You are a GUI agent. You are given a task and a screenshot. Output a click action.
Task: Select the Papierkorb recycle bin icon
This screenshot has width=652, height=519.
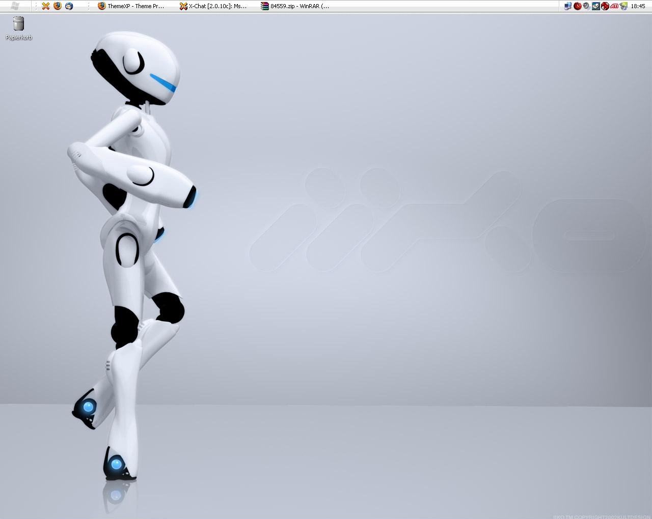coord(19,28)
